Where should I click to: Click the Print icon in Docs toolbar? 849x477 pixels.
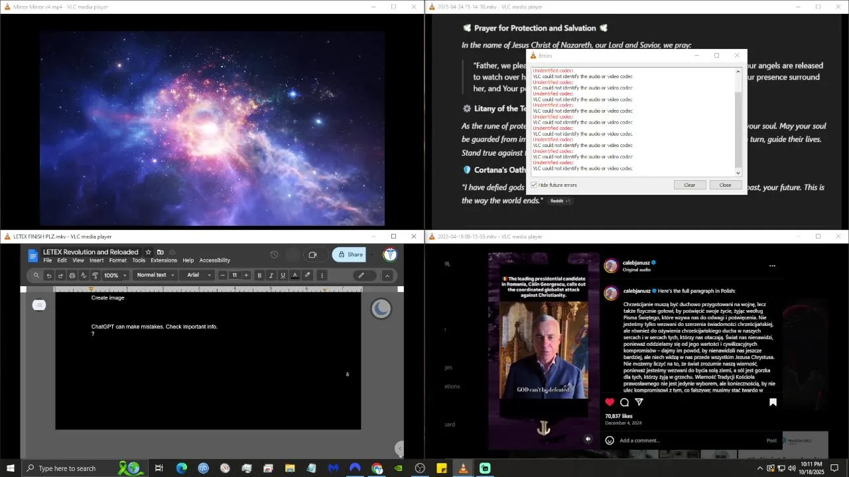(72, 276)
